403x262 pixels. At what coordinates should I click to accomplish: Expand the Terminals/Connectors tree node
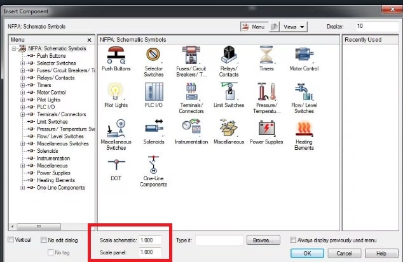(23, 114)
